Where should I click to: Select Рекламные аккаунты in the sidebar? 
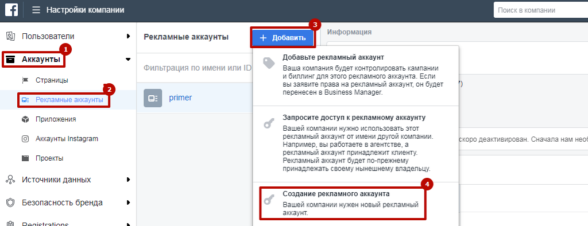(x=69, y=100)
